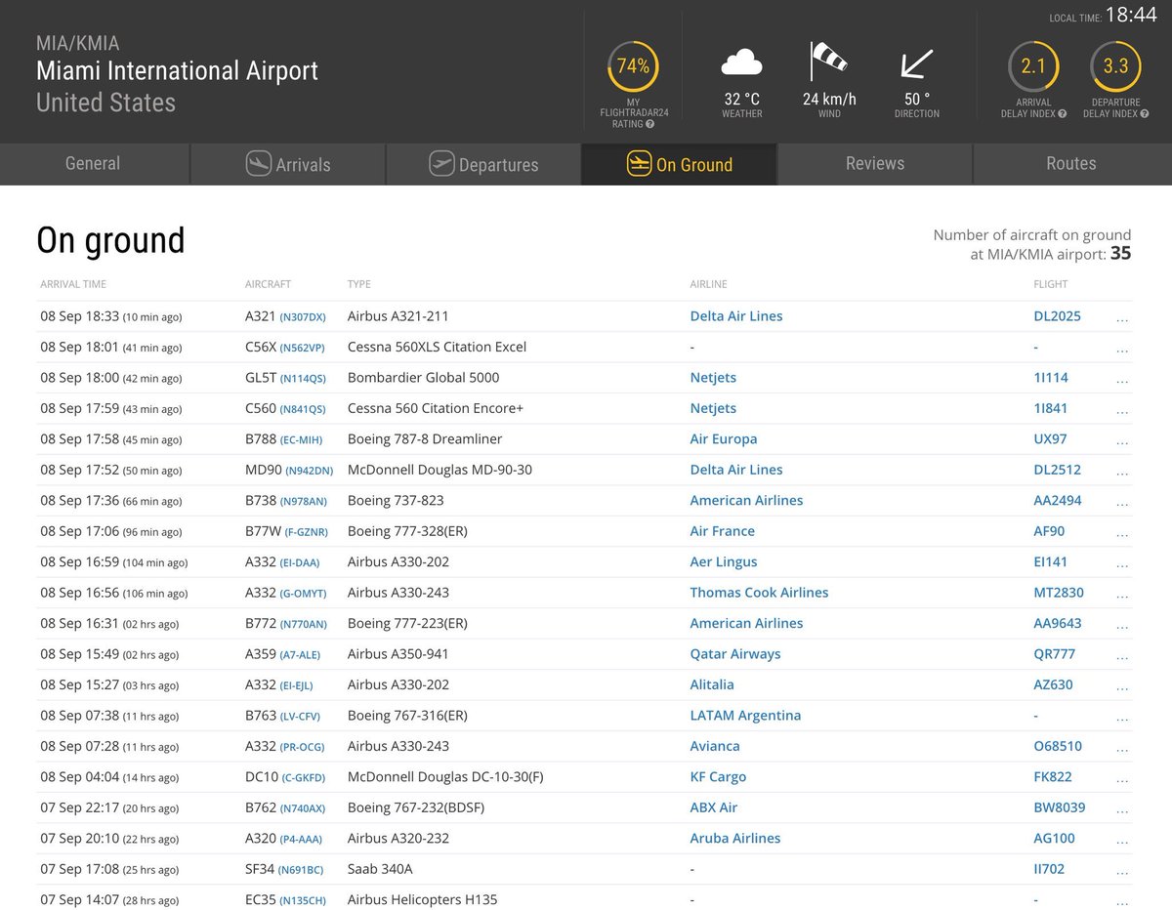Open the Reviews tab
Image resolution: width=1172 pixels, height=910 pixels.
point(875,164)
